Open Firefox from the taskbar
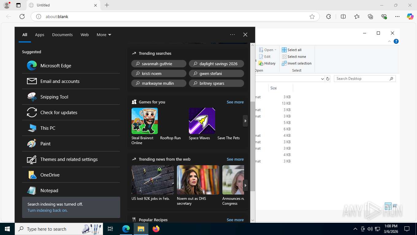Screen dimensions: 417x235 coord(156,229)
